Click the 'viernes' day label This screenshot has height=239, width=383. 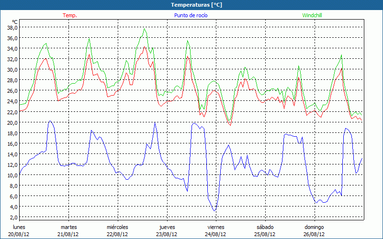(216, 227)
